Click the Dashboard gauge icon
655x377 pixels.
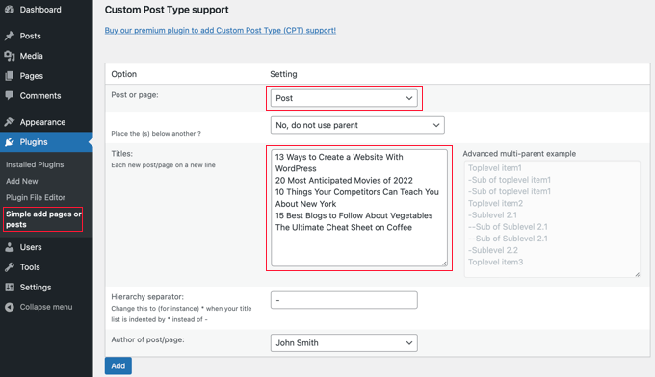10,10
